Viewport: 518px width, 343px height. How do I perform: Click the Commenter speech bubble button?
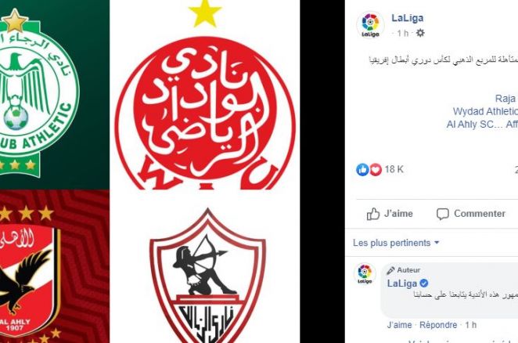tap(471, 214)
